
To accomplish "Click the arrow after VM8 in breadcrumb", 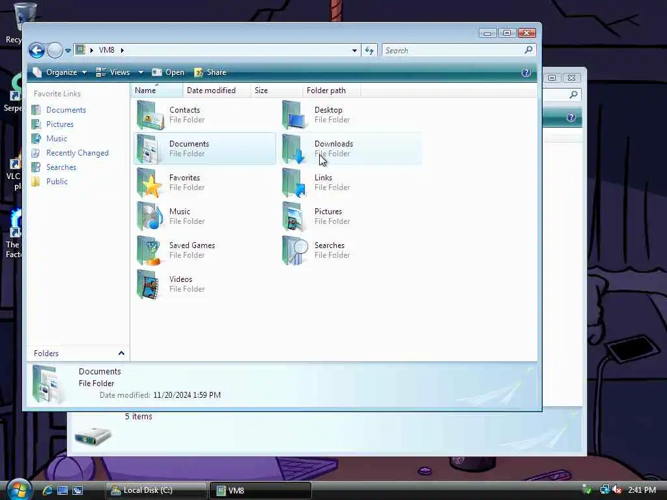I will (122, 50).
